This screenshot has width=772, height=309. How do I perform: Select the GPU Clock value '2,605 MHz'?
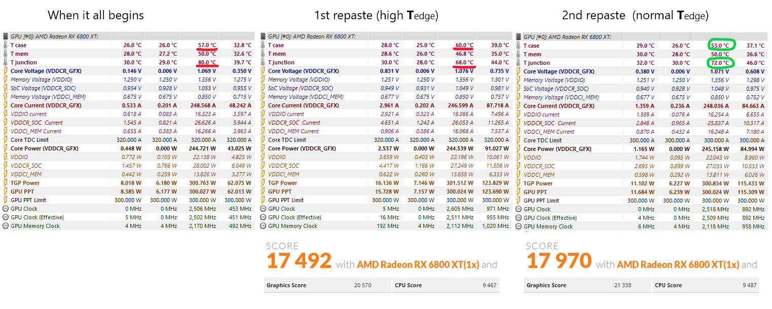coord(460,209)
